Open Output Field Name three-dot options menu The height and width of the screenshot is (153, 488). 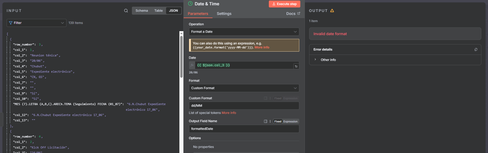[x=270, y=121]
